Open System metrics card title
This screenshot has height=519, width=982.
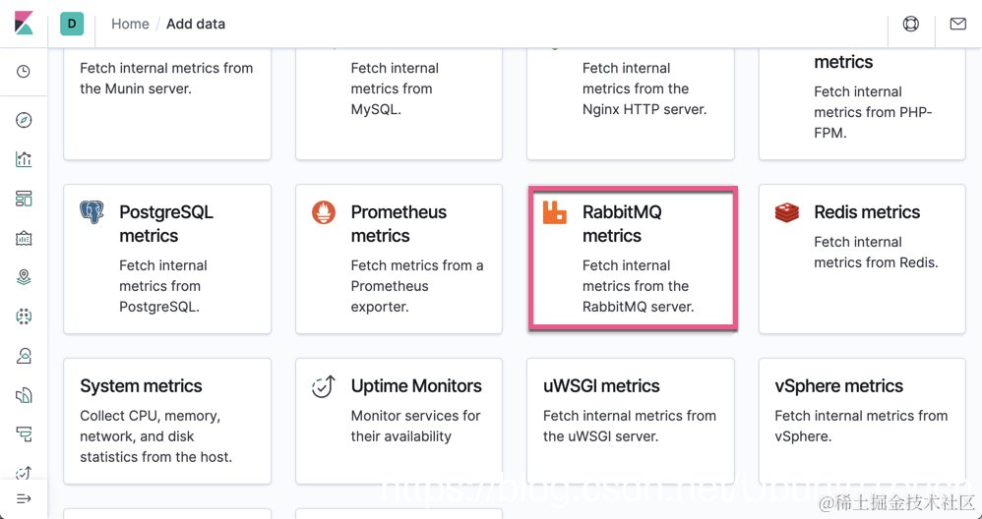click(141, 386)
